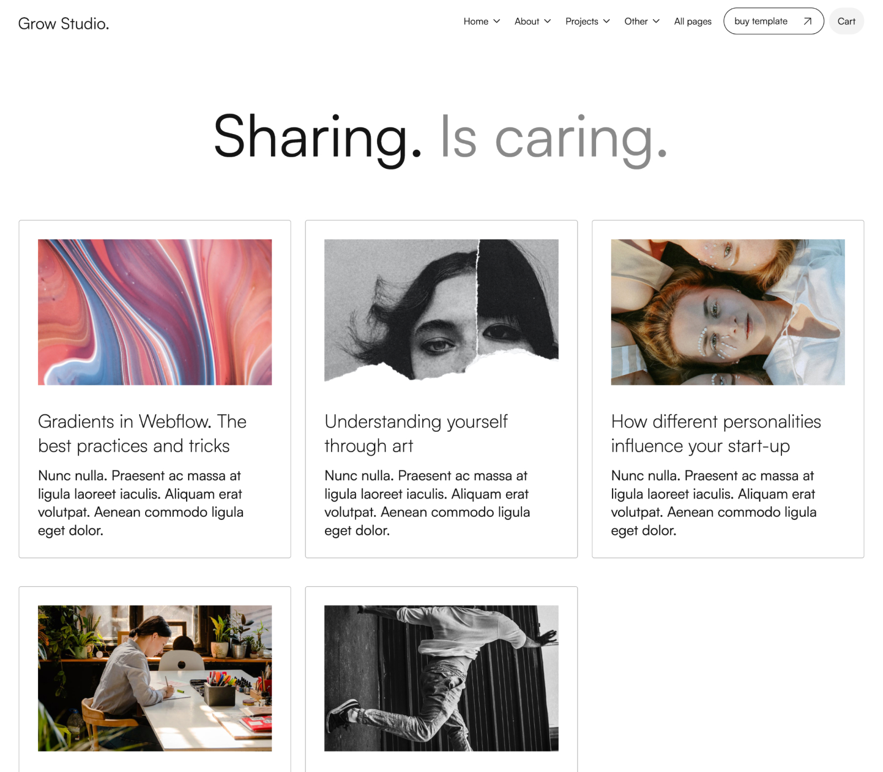Click the buy template button
The image size is (883, 772).
774,22
